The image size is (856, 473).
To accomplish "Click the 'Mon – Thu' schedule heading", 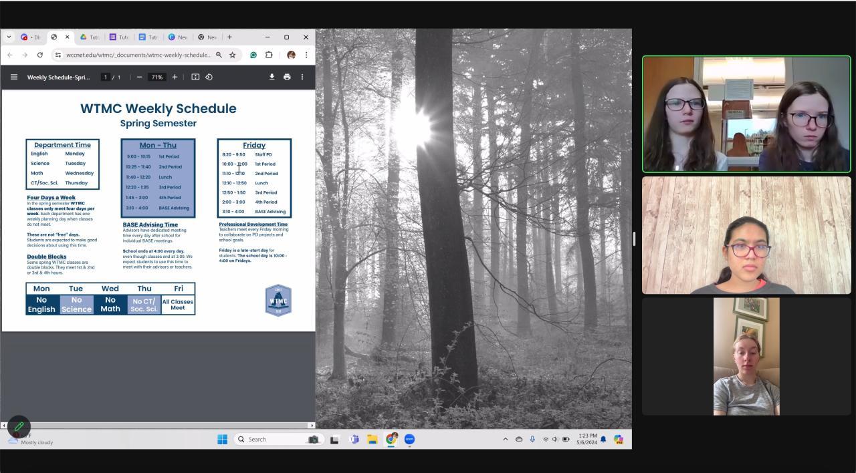I will tap(158, 145).
